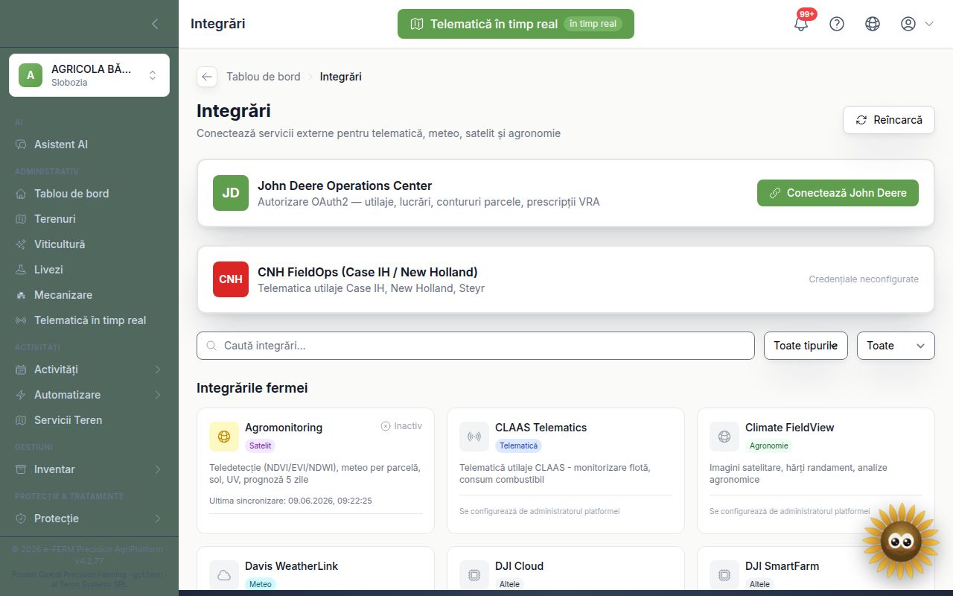This screenshot has width=953, height=596.
Task: Click the Climate FieldView globe icon
Action: [724, 437]
